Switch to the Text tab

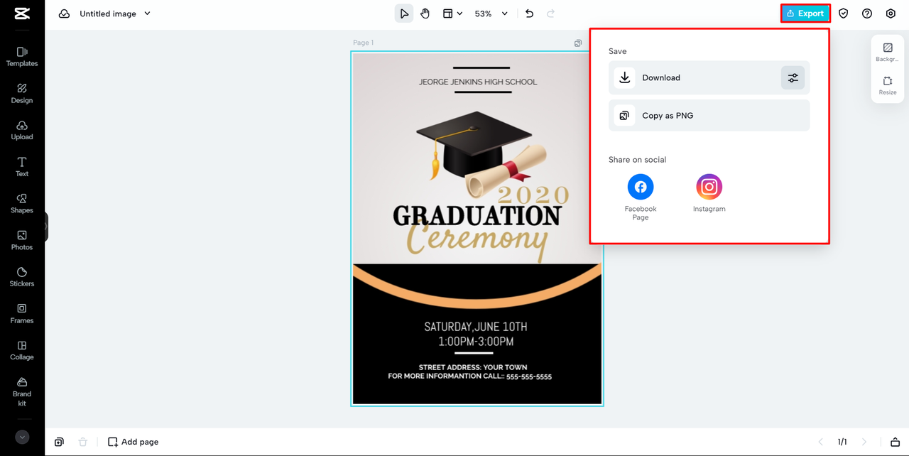click(22, 166)
